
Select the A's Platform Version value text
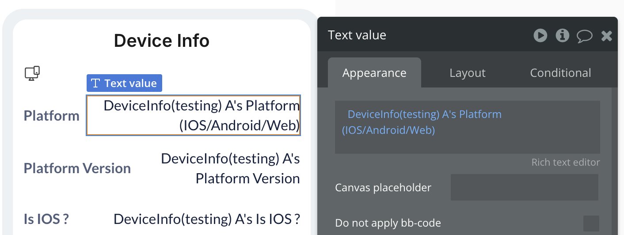point(230,168)
